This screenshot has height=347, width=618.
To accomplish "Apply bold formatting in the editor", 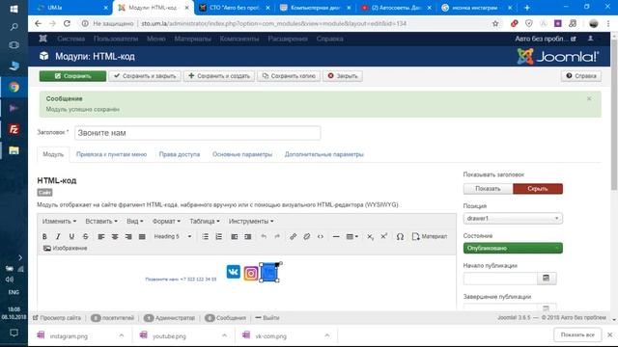I will [44, 236].
